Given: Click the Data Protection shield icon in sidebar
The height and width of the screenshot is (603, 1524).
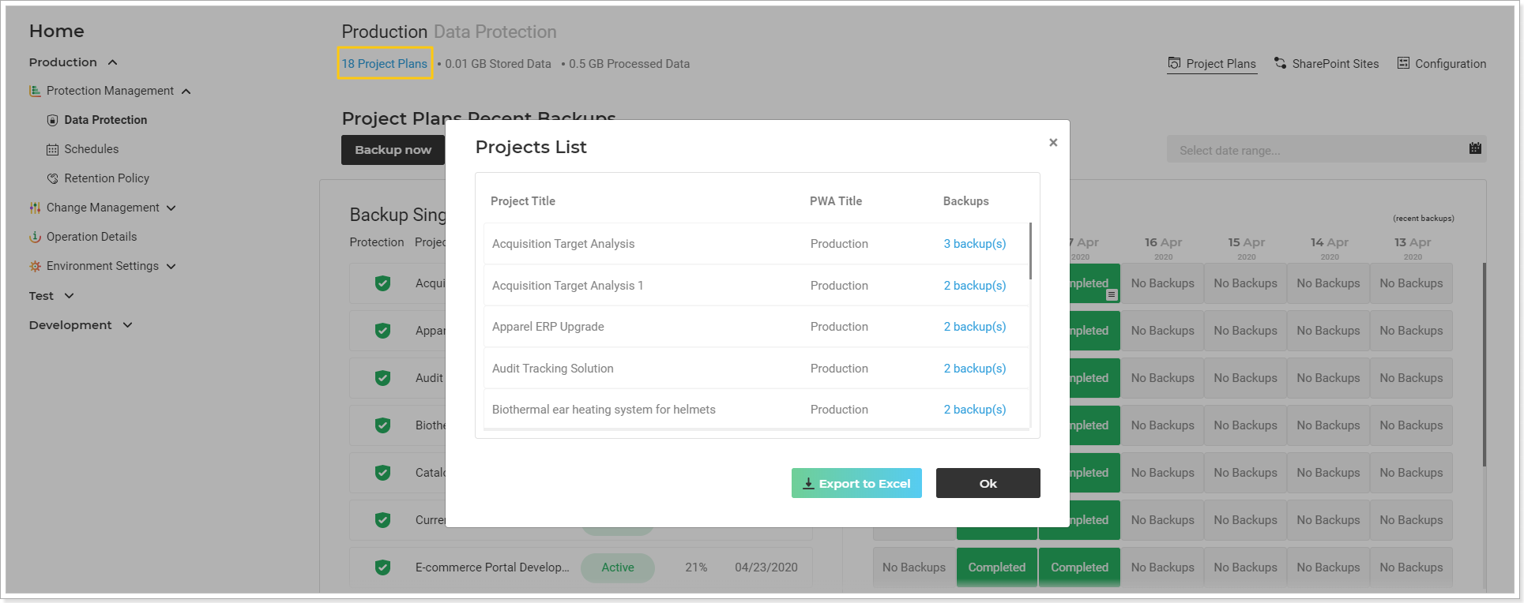Looking at the screenshot, I should 53,120.
